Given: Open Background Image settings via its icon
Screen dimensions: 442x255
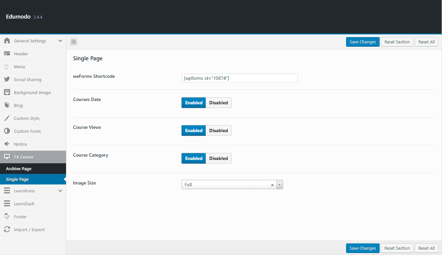Looking at the screenshot, I should [8, 92].
